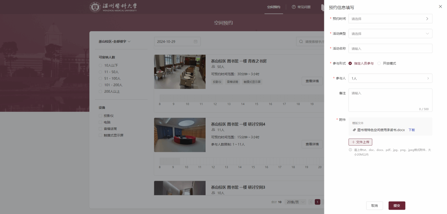Switch to the 空间预约 tab

pyautogui.click(x=274, y=7)
